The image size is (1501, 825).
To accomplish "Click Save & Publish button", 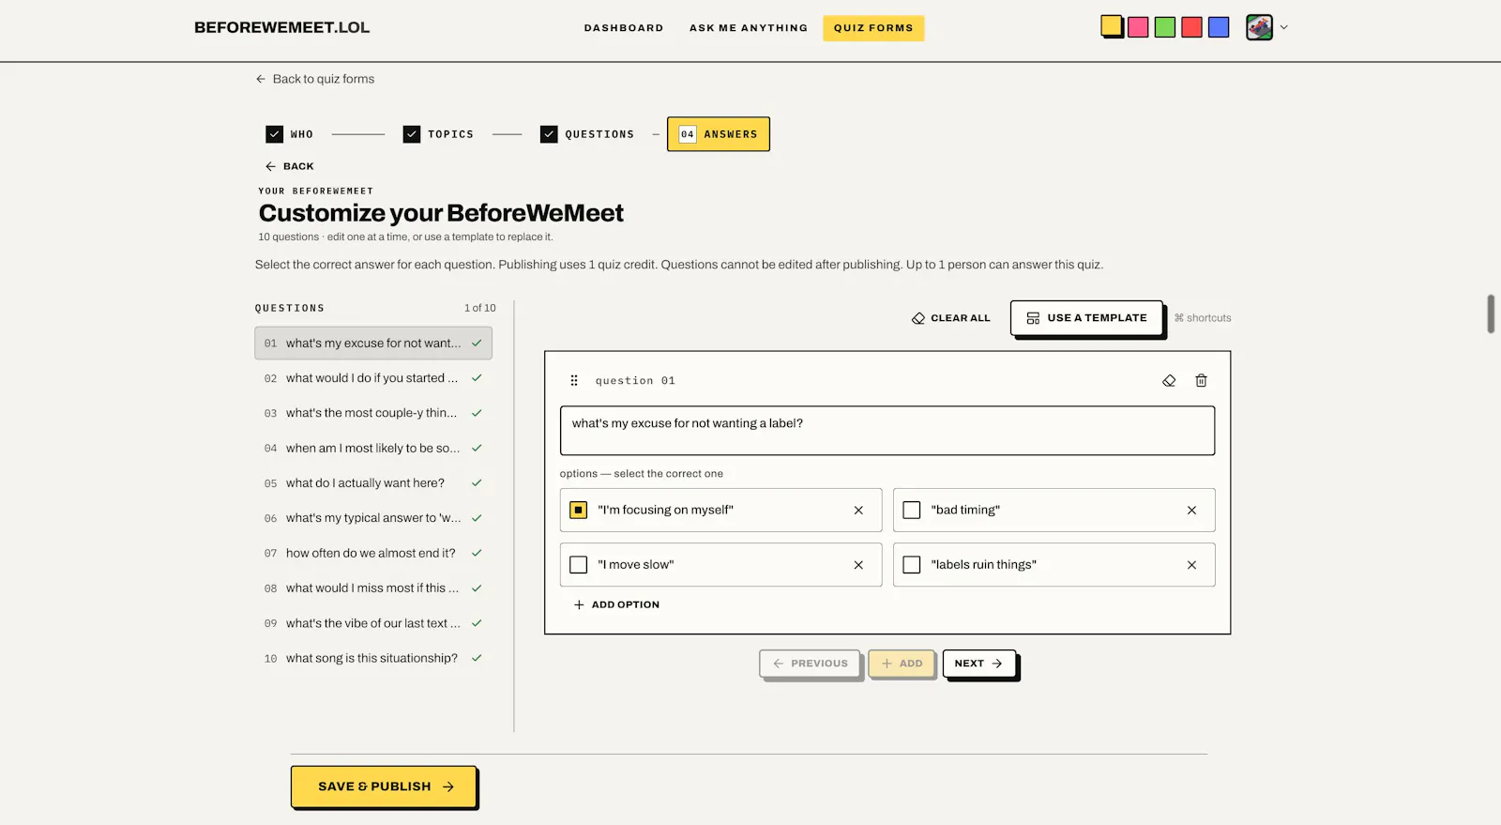I will [x=384, y=787].
